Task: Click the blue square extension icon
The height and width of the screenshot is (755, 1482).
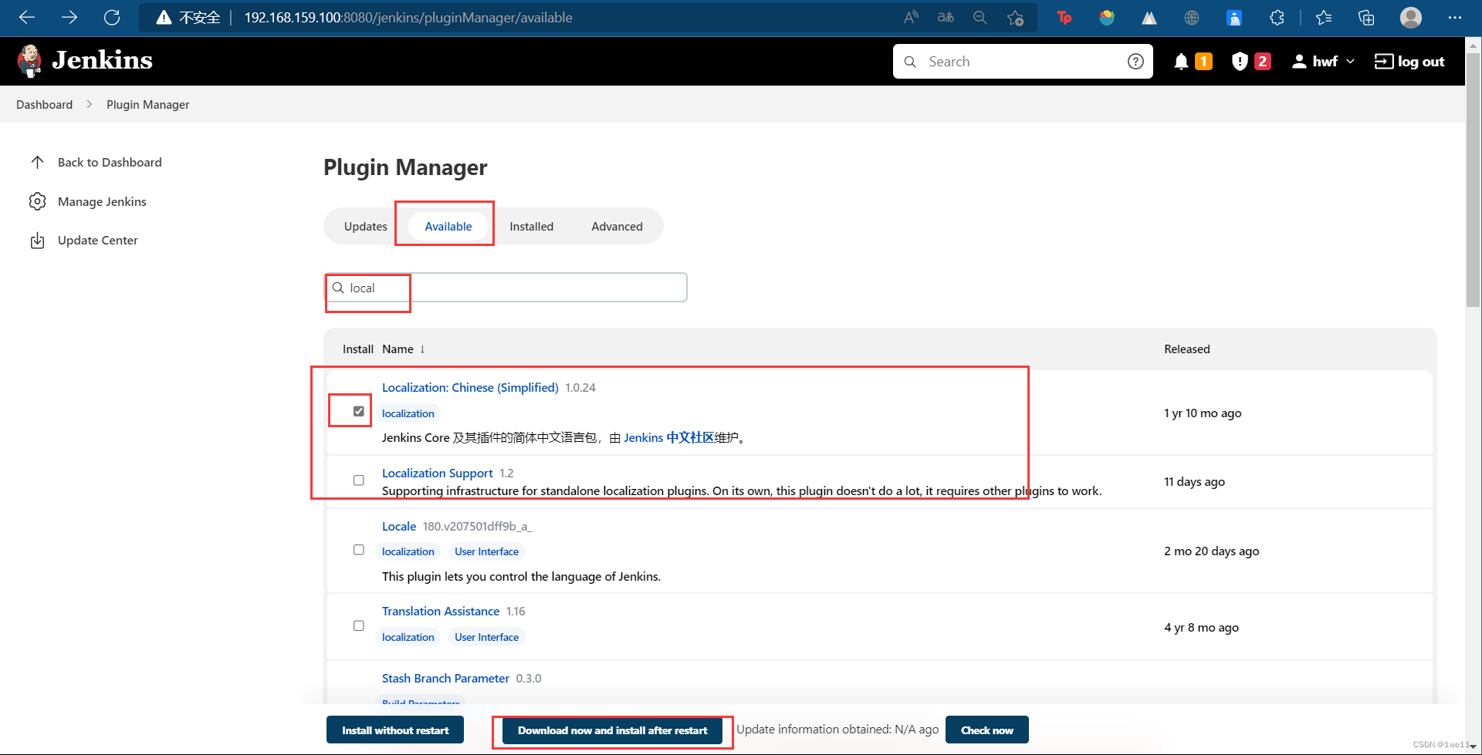Action: [1234, 17]
